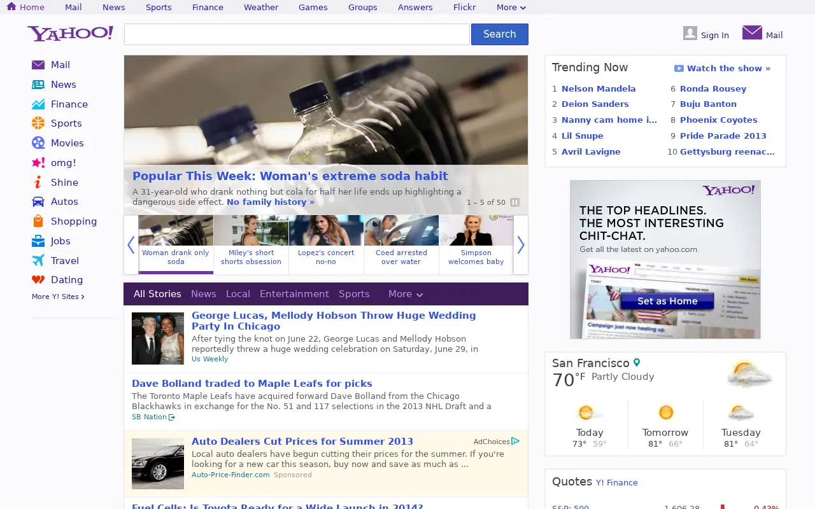
Task: Open the Ronda Rousey trending link
Action: [x=713, y=88]
